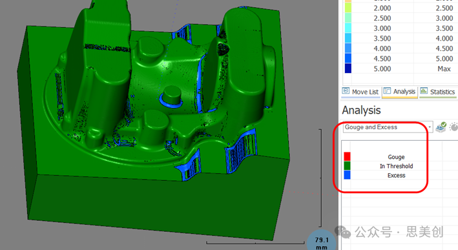Screen dimensions: 458x250
Task: Select the Gouge legend label
Action: pos(396,157)
